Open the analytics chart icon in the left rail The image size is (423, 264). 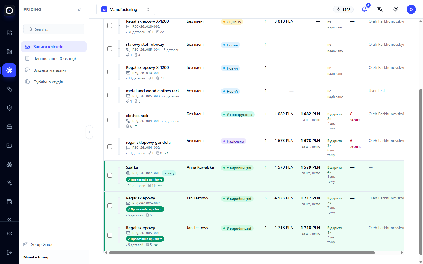tap(9, 52)
